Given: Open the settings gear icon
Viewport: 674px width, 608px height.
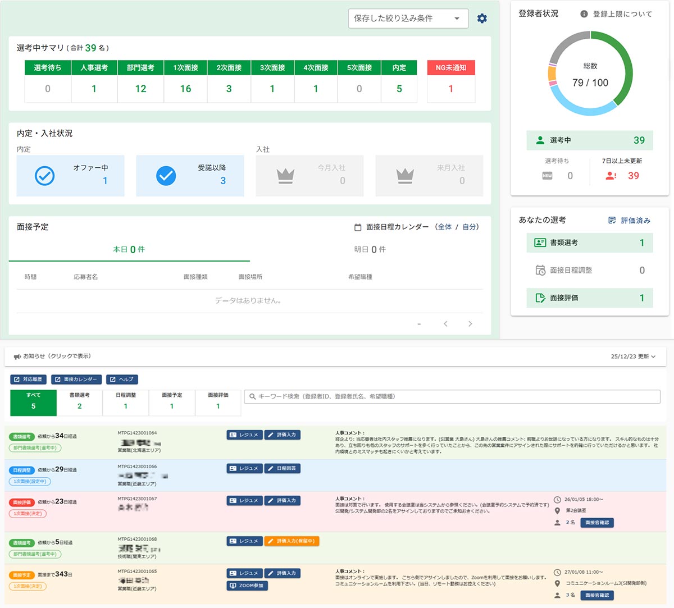Looking at the screenshot, I should point(482,18).
